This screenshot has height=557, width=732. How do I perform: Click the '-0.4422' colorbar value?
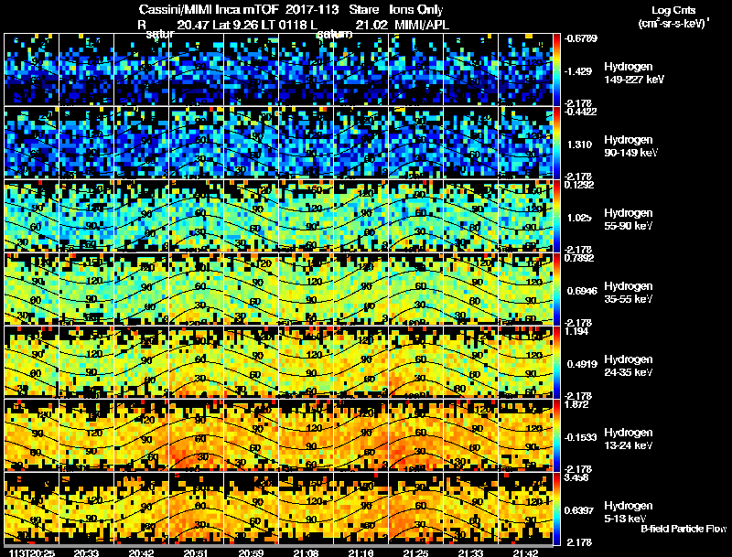tap(580, 112)
